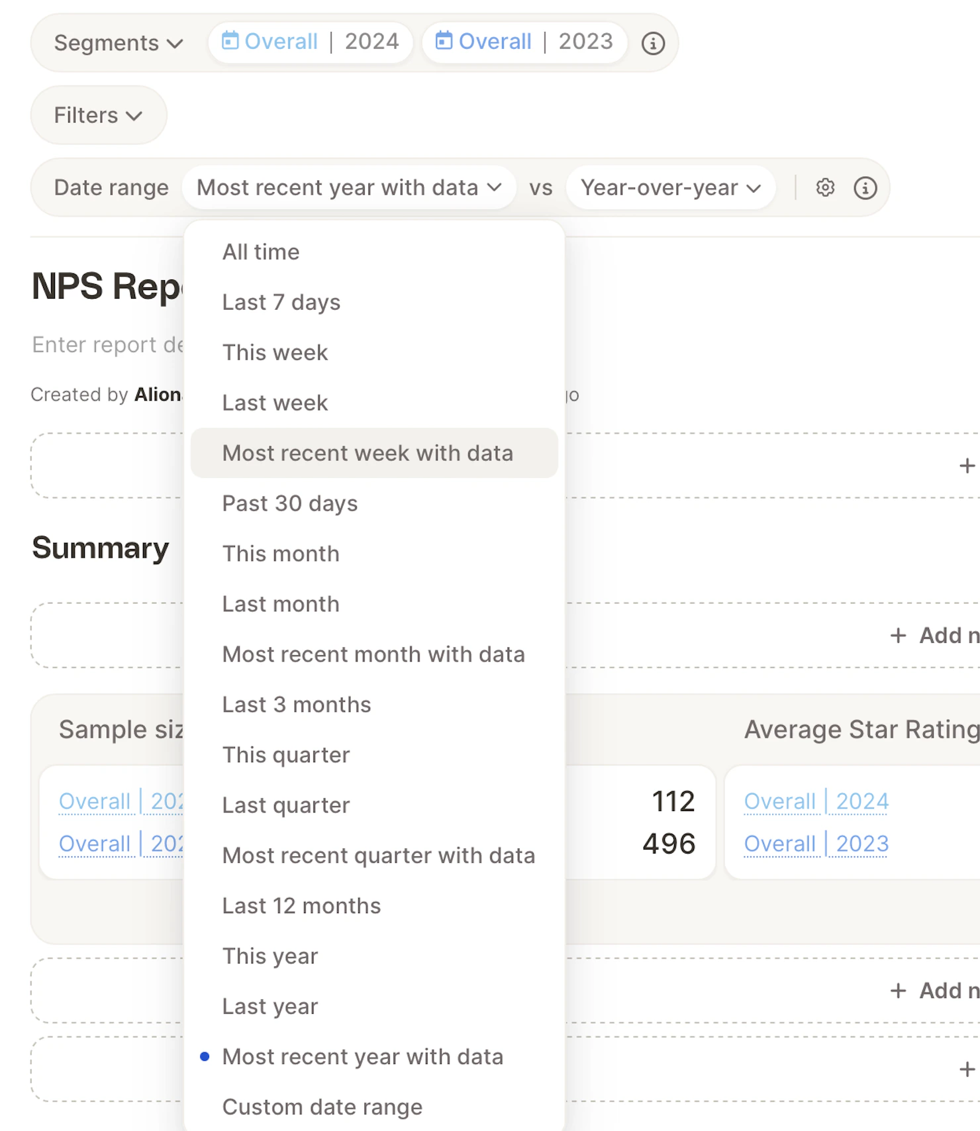This screenshot has height=1131, width=980.
Task: Click the plus icon in bottom dashed row
Action: pyautogui.click(x=967, y=1070)
